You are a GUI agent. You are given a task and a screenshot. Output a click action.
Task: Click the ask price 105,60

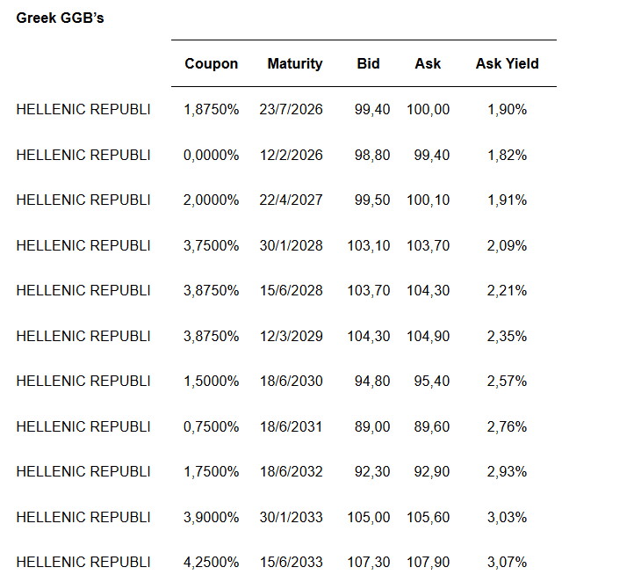coord(428,517)
